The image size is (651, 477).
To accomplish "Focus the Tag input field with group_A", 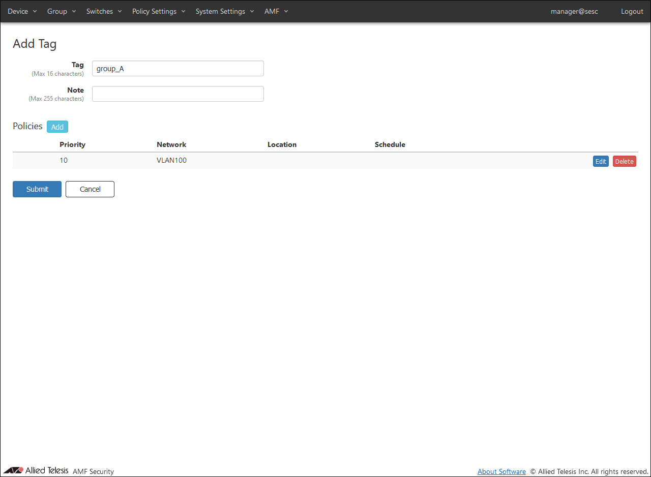I will 177,69.
